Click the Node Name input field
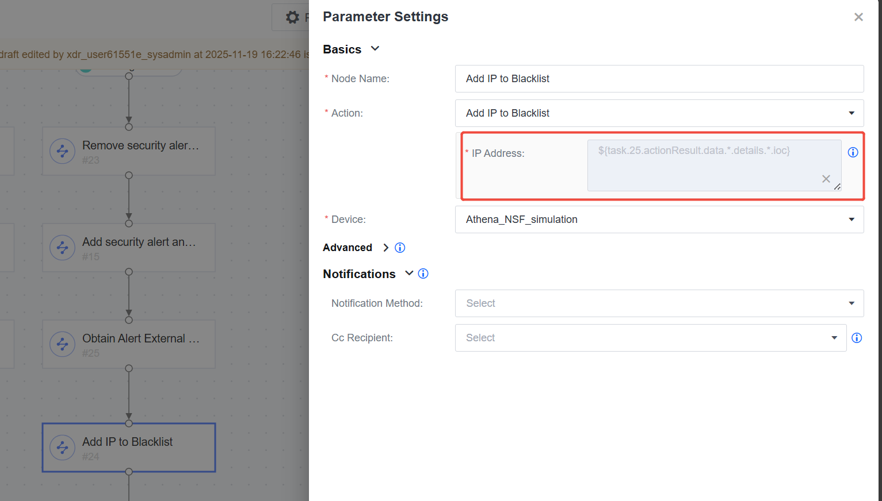Image resolution: width=882 pixels, height=501 pixels. point(659,79)
